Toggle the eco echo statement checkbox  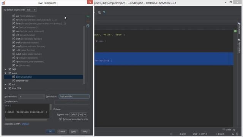click(14, 16)
